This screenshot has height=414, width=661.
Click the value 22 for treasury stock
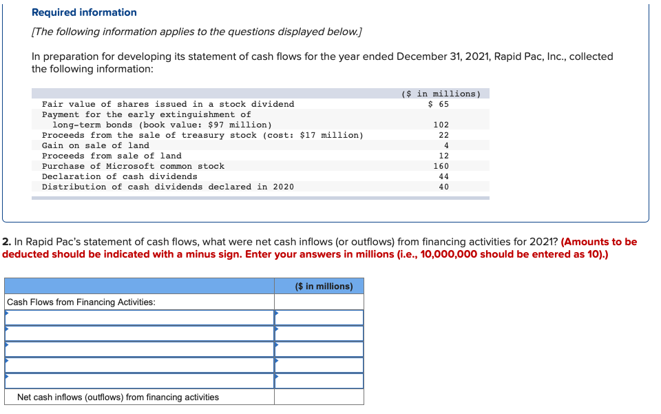coord(444,135)
